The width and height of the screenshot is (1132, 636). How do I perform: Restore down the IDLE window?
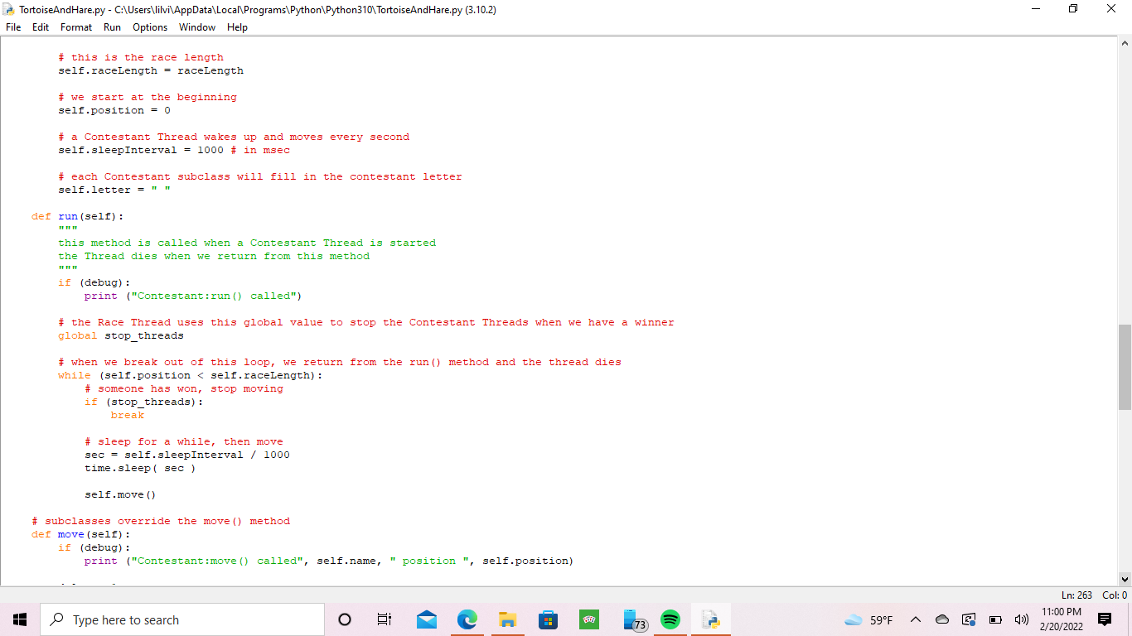tap(1074, 9)
